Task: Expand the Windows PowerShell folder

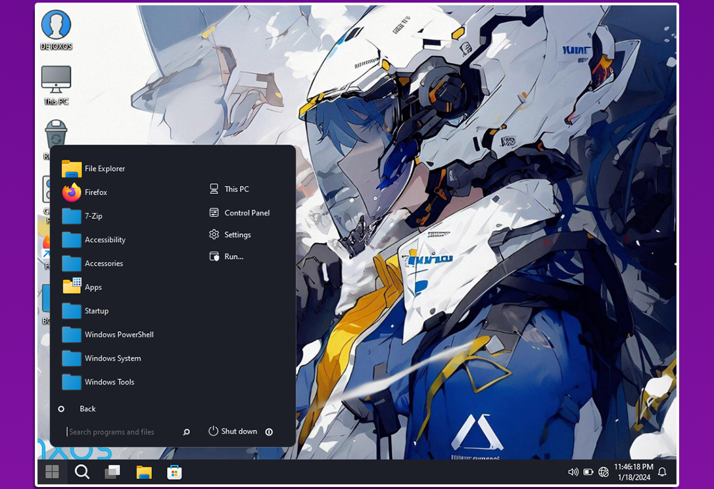Action: [118, 335]
